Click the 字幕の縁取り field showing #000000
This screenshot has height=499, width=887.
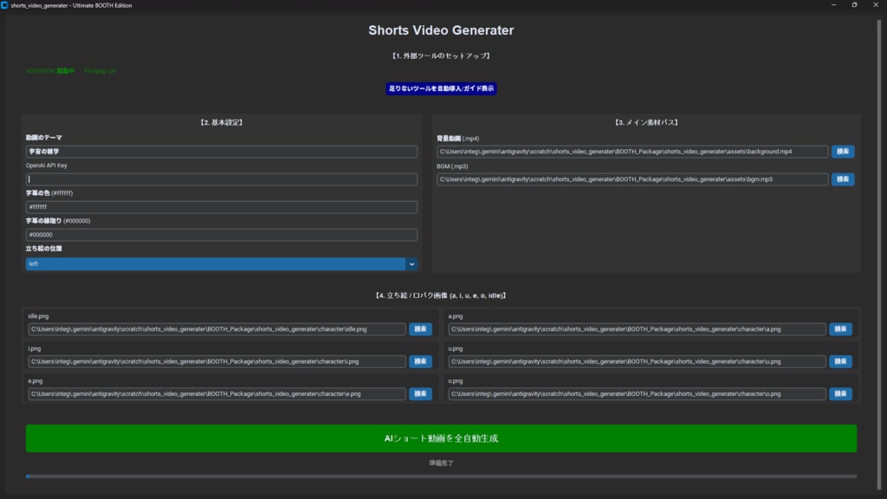point(220,234)
